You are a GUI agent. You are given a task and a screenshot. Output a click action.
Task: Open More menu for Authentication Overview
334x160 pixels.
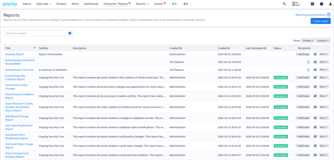point(324,70)
